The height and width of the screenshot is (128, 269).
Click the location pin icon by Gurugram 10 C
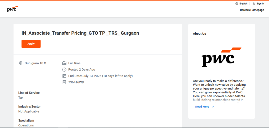coord(20,63)
